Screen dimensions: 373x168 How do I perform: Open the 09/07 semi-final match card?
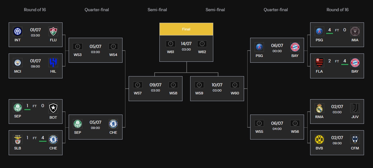point(156,89)
